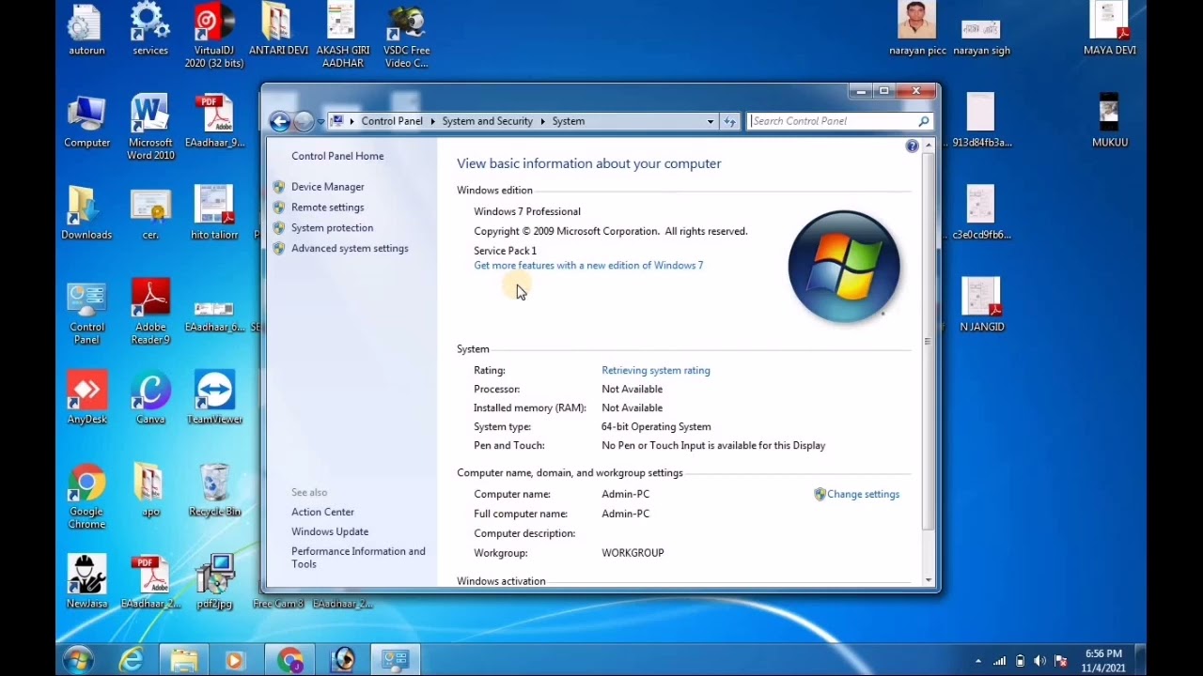Open the Windows Start menu
The width and height of the screenshot is (1203, 676).
(x=78, y=660)
